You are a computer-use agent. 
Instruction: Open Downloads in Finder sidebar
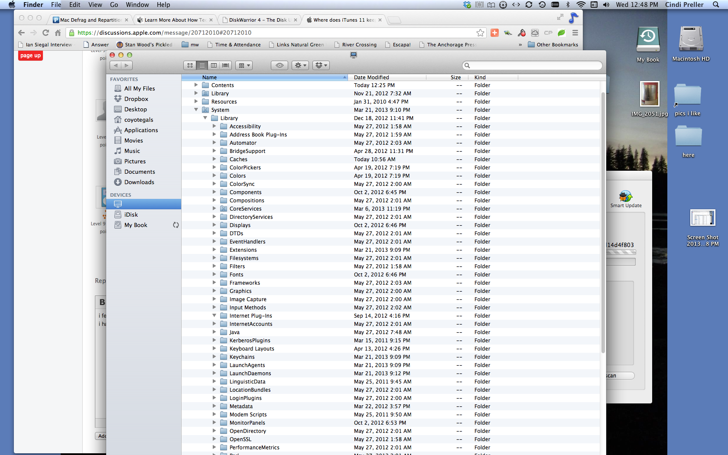[139, 182]
